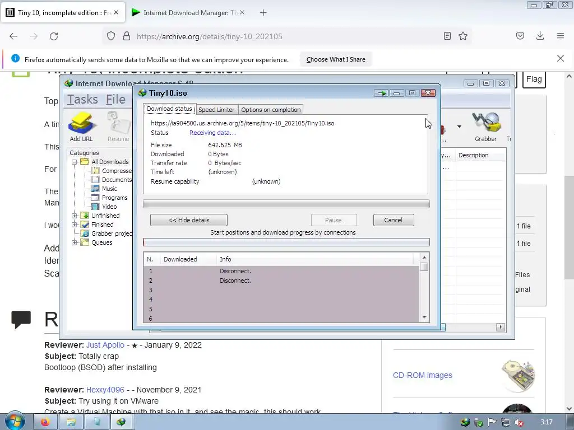
Task: Select the Documents category icon
Action: click(95, 180)
